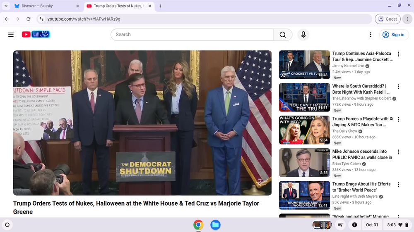Click the '386K views • 13 hours ago' text
Image resolution: width=414 pixels, height=232 pixels.
point(354,170)
